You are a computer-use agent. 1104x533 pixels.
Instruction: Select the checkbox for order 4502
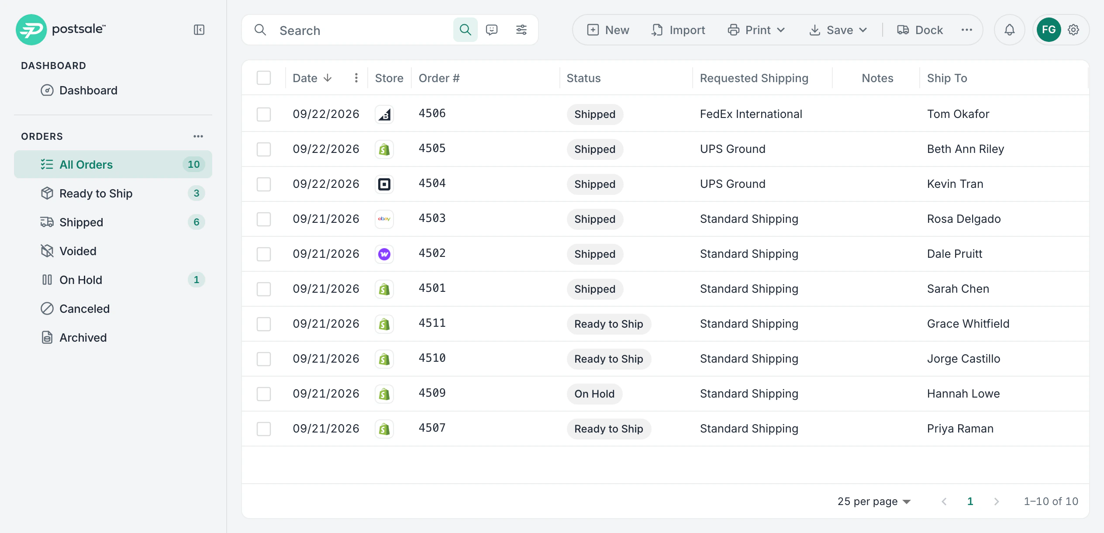pyautogui.click(x=264, y=254)
